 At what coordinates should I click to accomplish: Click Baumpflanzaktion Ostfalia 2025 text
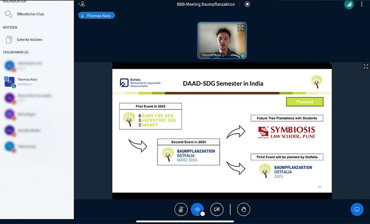coord(293,172)
